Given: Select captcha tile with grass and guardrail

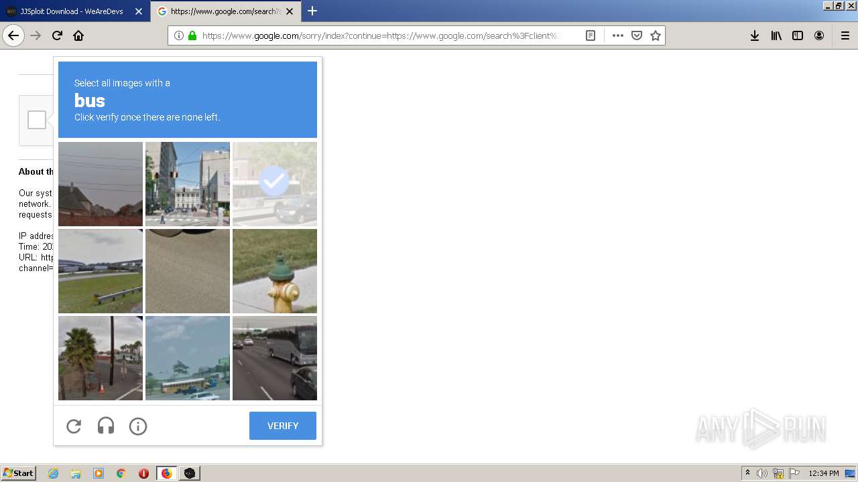Looking at the screenshot, I should [x=101, y=271].
